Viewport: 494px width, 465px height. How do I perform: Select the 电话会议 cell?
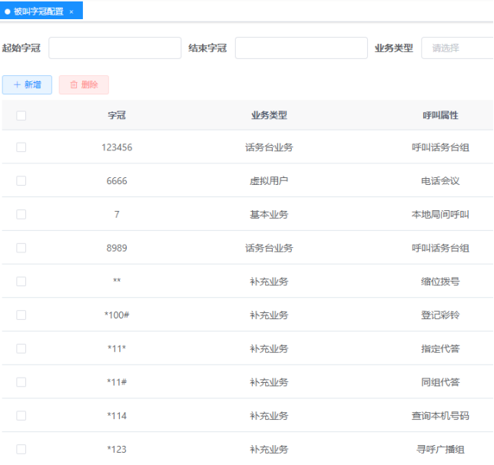[x=440, y=181]
